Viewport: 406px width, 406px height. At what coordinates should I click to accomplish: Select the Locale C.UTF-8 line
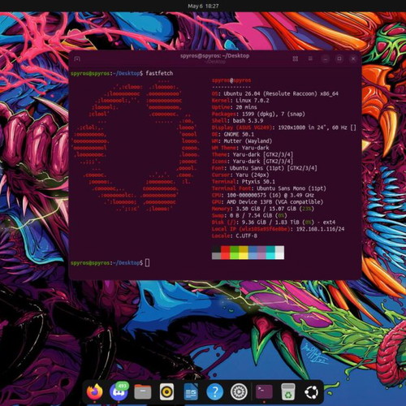(235, 235)
